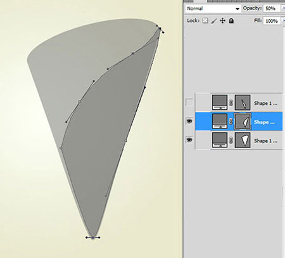Click the Opacity 50% input field

tap(272, 8)
